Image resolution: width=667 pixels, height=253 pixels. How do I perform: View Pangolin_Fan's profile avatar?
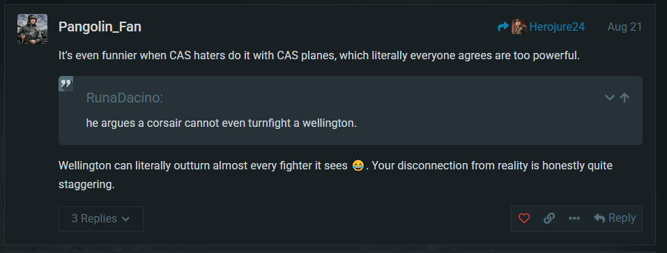point(32,29)
